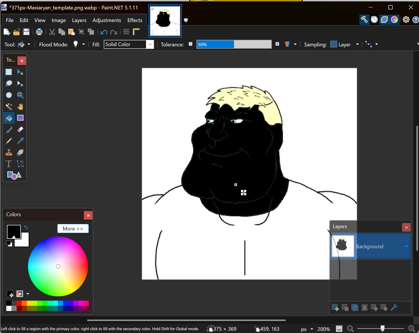Close the Colors panel
Image resolution: width=419 pixels, height=333 pixels.
[88, 215]
